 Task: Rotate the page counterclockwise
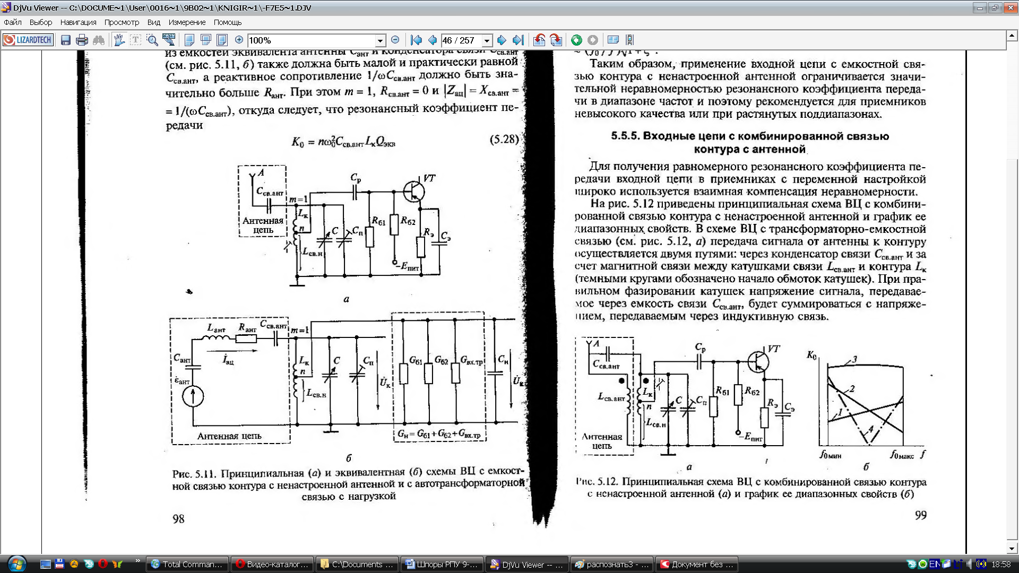(539, 40)
